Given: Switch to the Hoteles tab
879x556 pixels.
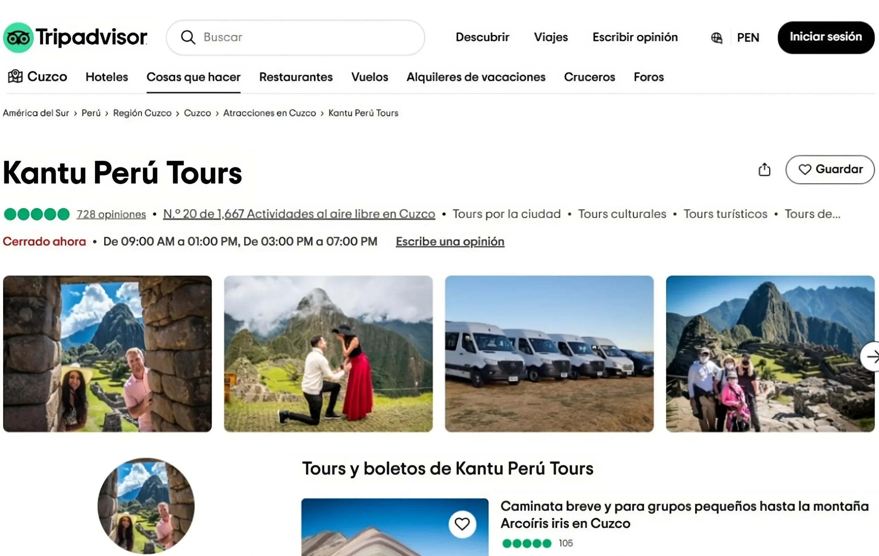Looking at the screenshot, I should point(106,77).
